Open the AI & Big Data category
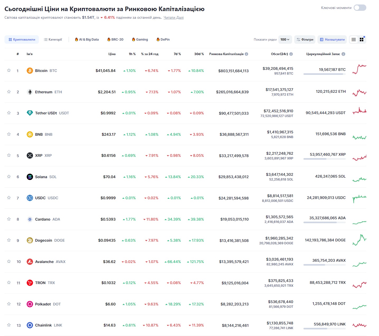 pos(87,40)
